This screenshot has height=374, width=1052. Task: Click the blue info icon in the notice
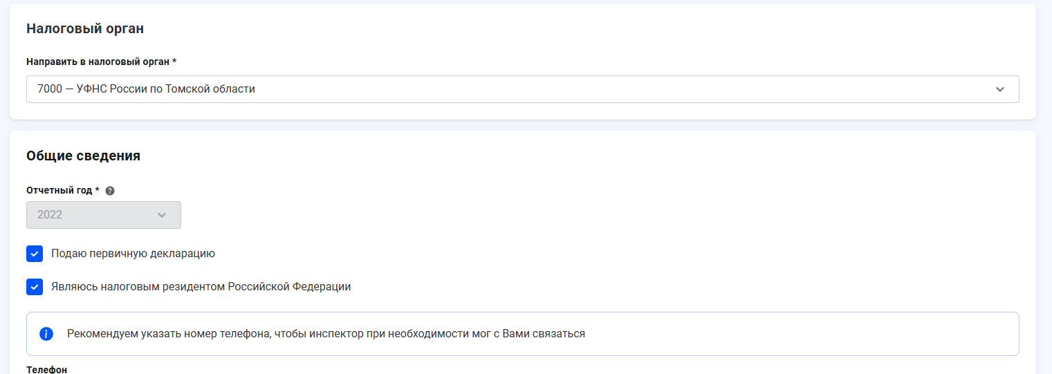46,334
